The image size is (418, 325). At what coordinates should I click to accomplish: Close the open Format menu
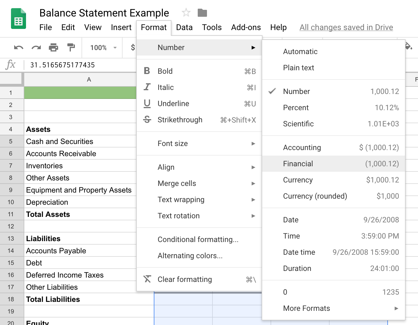pyautogui.click(x=154, y=27)
